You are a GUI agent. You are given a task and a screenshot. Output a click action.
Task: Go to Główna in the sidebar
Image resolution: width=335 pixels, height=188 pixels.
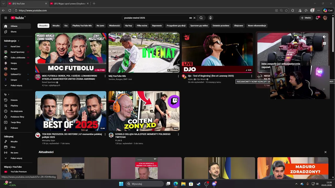pos(17,26)
